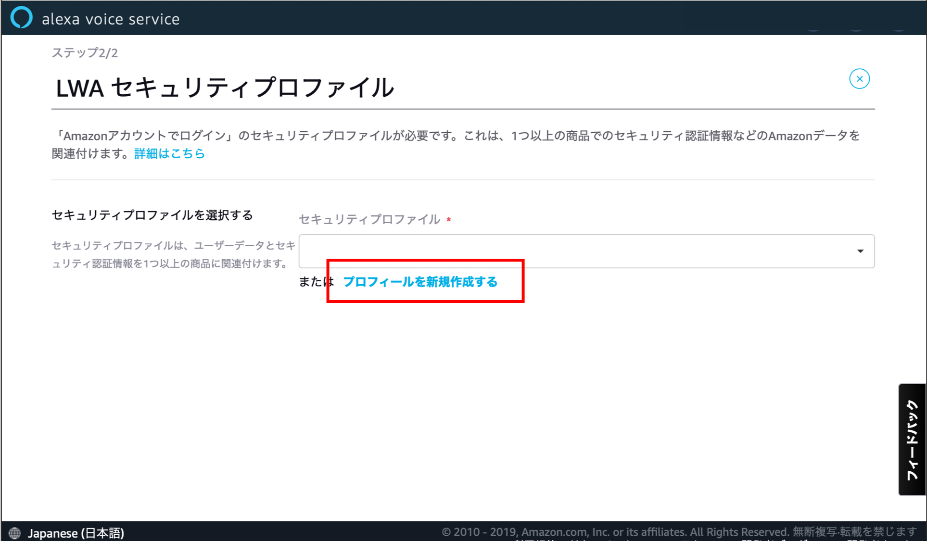This screenshot has height=541, width=927.
Task: Click the gray helper text under section heading
Action: pyautogui.click(x=173, y=254)
